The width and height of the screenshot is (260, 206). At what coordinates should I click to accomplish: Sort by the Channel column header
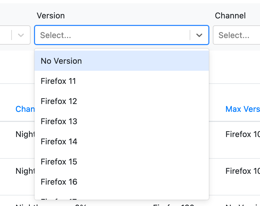pos(25,109)
